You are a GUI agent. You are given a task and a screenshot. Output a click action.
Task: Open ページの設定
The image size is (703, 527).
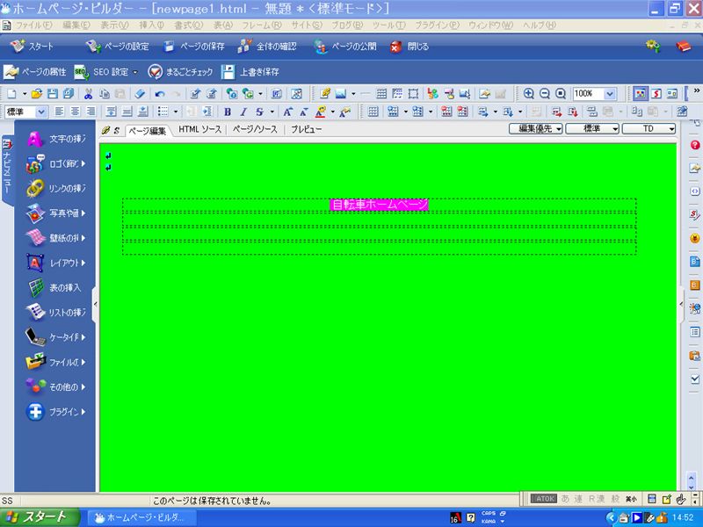pos(118,47)
